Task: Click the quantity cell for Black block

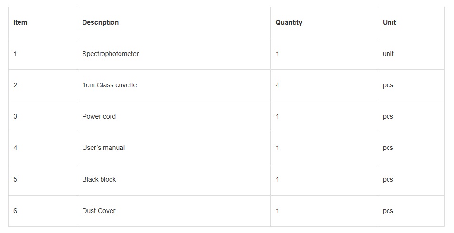Action: (x=278, y=179)
